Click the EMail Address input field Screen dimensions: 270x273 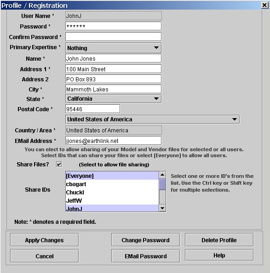coord(114,141)
